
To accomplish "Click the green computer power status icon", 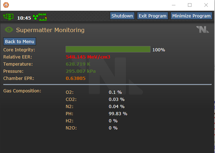I will [9, 17].
